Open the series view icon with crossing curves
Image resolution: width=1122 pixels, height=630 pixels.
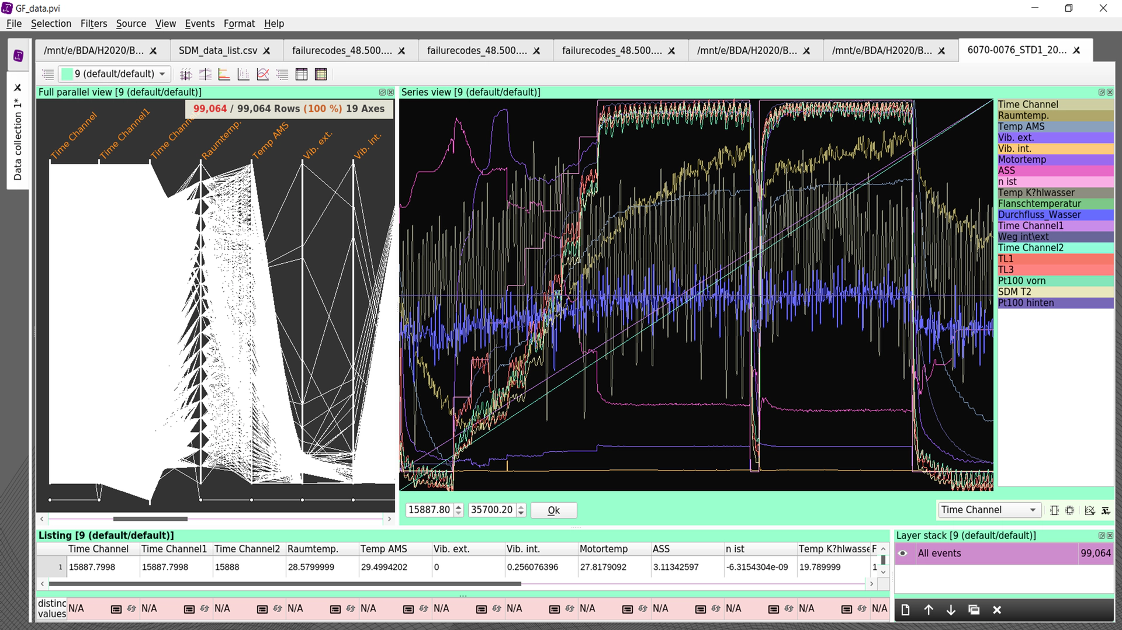tap(263, 74)
